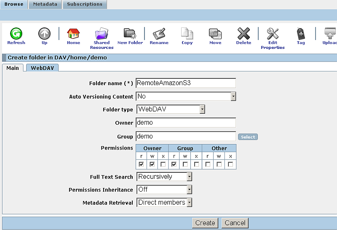Open Shared Resources in toolbar
The width and height of the screenshot is (337, 230).
[x=102, y=34]
